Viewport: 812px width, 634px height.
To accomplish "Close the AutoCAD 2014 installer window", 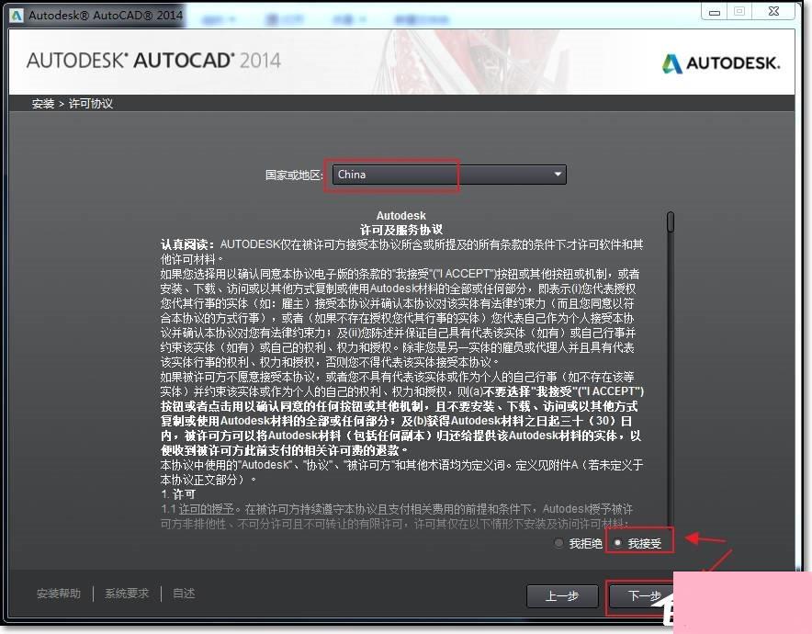I will (773, 11).
